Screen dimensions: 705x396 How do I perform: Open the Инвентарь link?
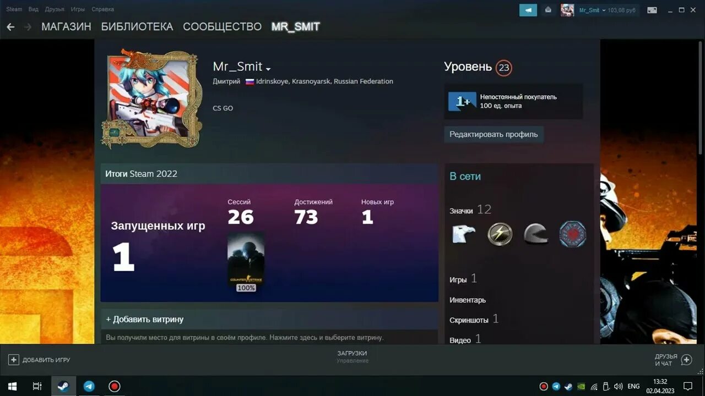(x=468, y=300)
